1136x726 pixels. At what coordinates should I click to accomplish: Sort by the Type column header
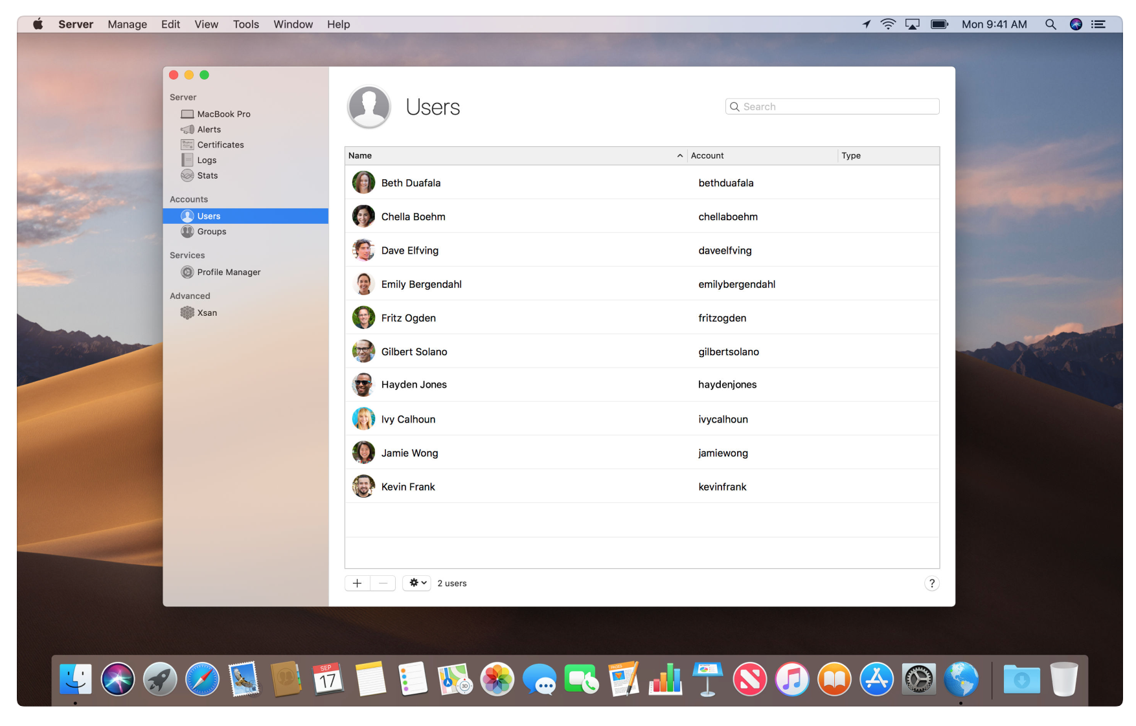[889, 155]
